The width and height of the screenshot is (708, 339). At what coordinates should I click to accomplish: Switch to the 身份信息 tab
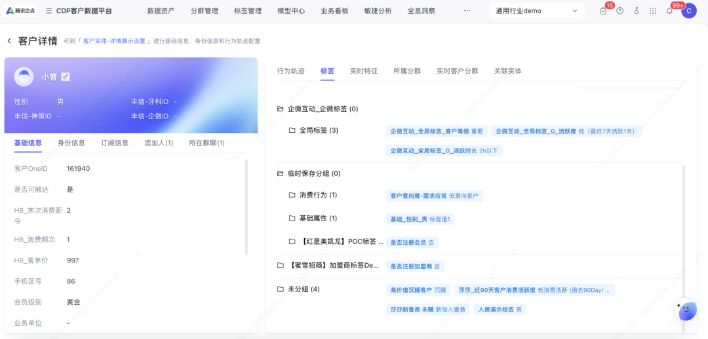[71, 143]
